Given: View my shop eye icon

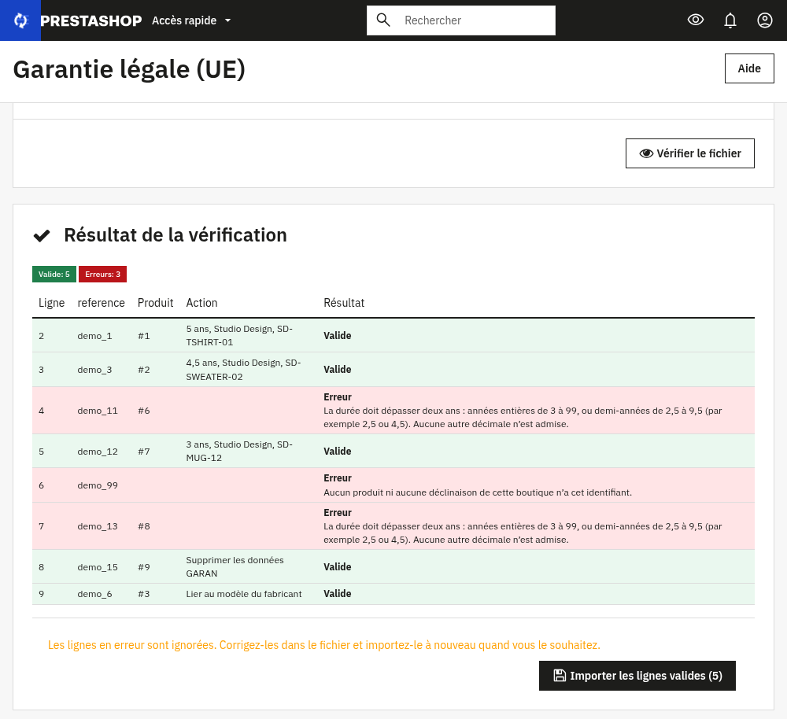Looking at the screenshot, I should point(695,20).
